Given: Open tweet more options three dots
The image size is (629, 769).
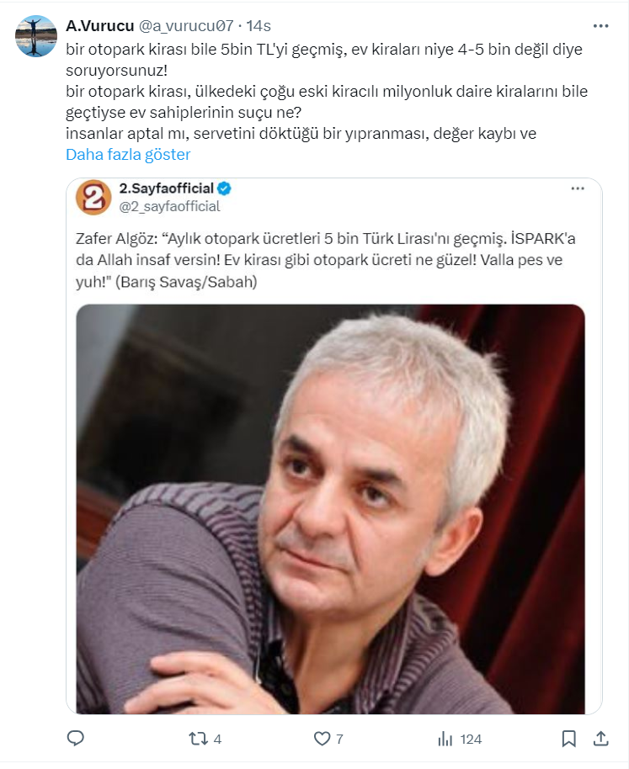Looking at the screenshot, I should pos(601,26).
